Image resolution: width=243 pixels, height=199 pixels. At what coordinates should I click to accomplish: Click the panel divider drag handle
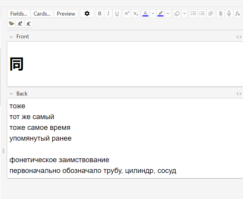[3, 151]
